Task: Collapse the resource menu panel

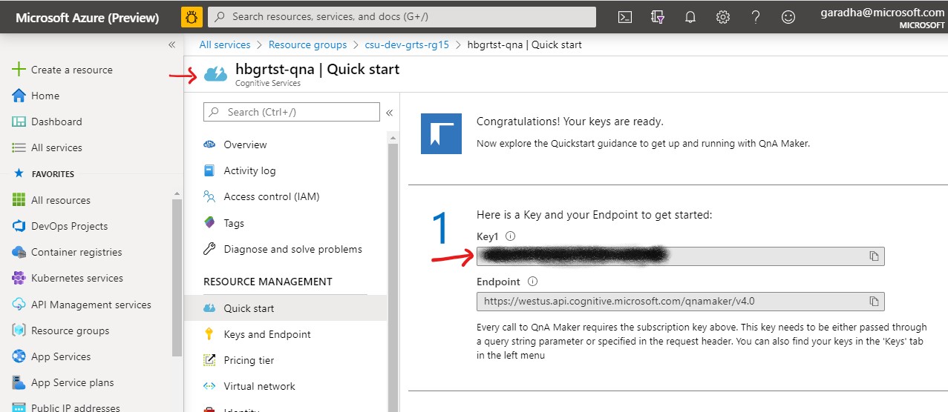Action: pos(389,113)
